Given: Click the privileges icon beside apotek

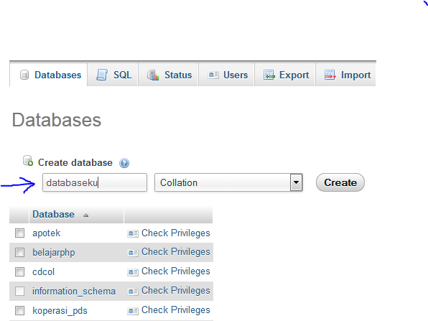Looking at the screenshot, I should (133, 233).
